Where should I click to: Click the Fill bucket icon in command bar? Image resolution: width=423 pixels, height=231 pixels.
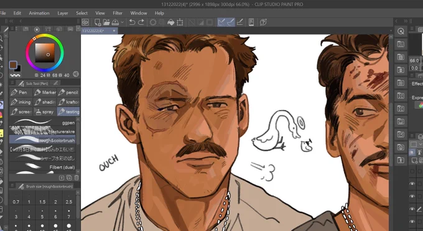[x=171, y=22]
